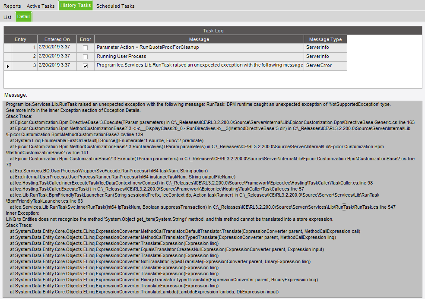Screen dimensions: 425x299
Task: Click the 'Inner Exception:' line in message
Action: coord(22,213)
